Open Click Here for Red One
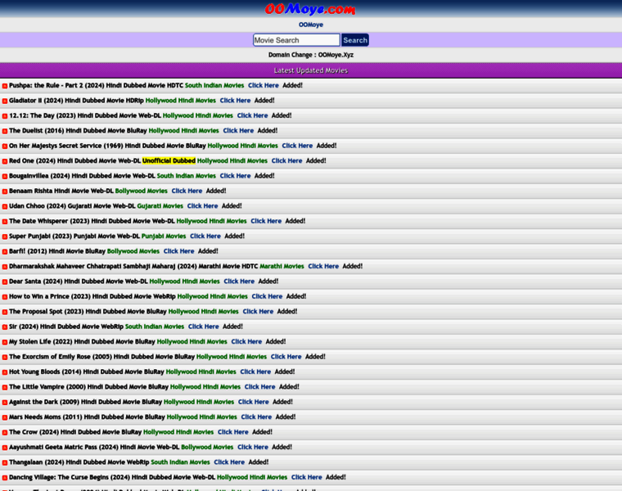The width and height of the screenshot is (622, 491). (x=286, y=160)
